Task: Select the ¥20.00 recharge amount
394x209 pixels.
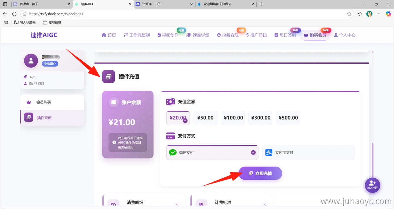Action: coord(178,118)
